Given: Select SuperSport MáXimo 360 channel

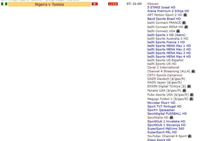Looking at the screenshot, I should (166, 128).
